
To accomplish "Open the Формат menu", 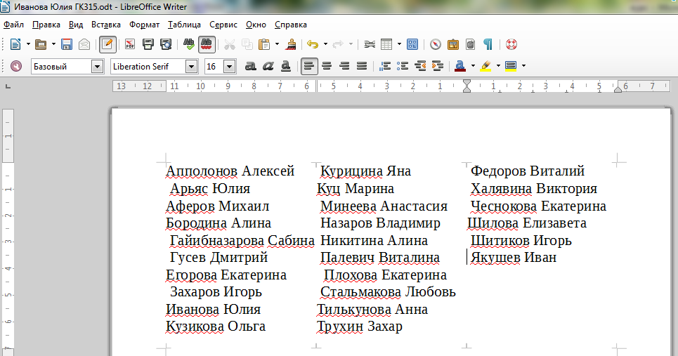I will point(145,25).
